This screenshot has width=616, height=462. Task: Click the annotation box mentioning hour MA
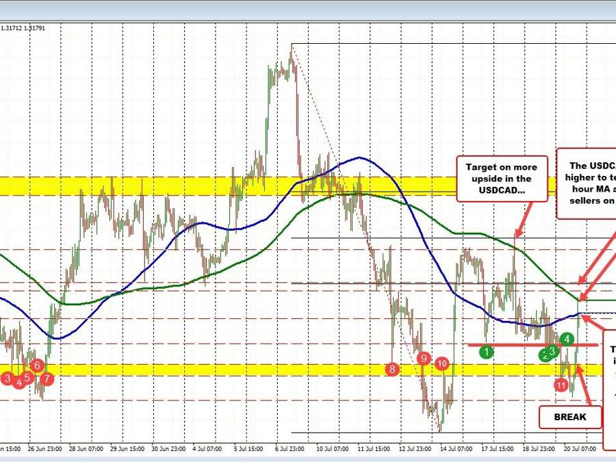[x=586, y=183]
